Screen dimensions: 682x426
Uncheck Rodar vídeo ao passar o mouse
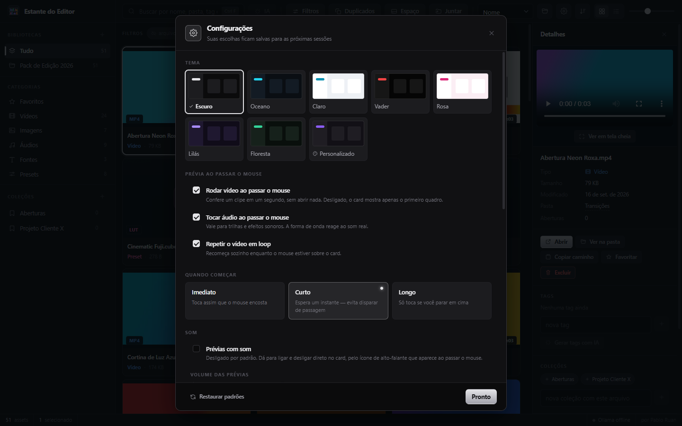[x=196, y=190]
